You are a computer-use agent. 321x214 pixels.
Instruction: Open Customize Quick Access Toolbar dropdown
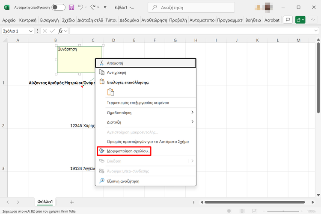tap(105, 7)
